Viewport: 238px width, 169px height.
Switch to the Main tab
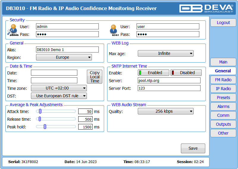coord(223,62)
